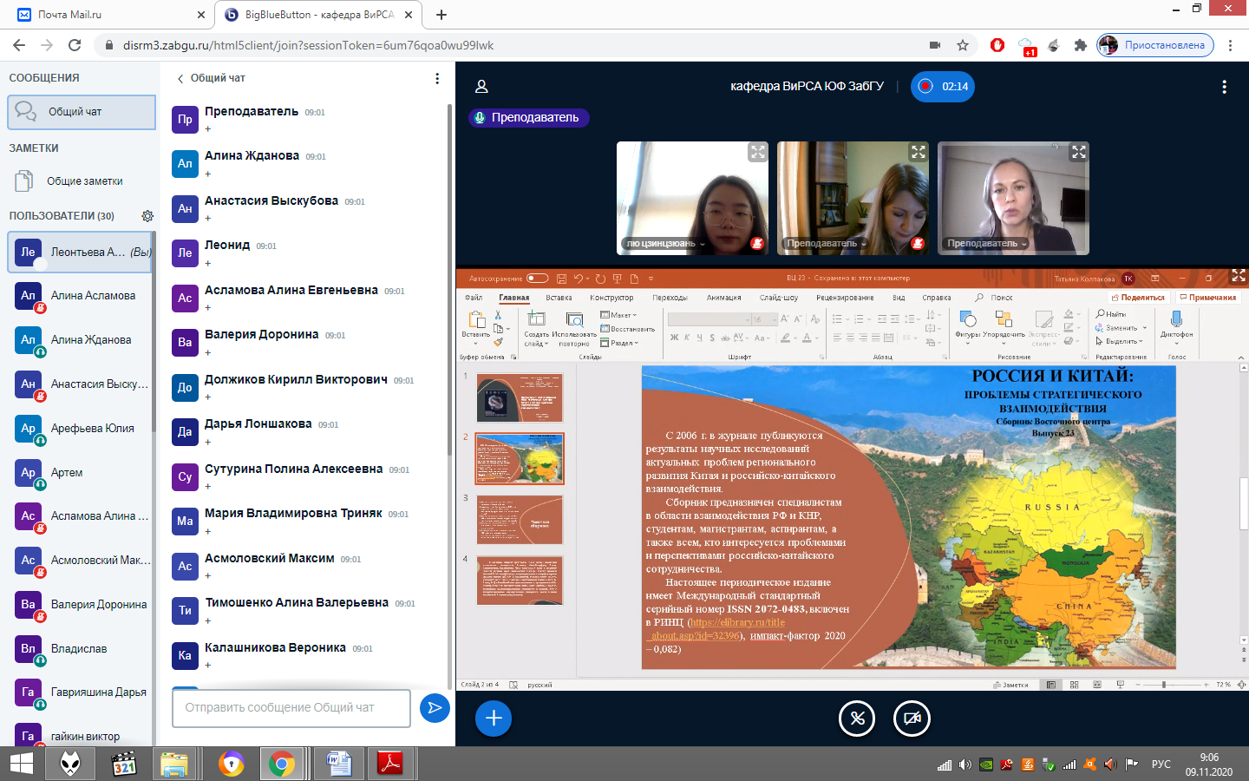Open conference options menu at top right

(x=1224, y=87)
